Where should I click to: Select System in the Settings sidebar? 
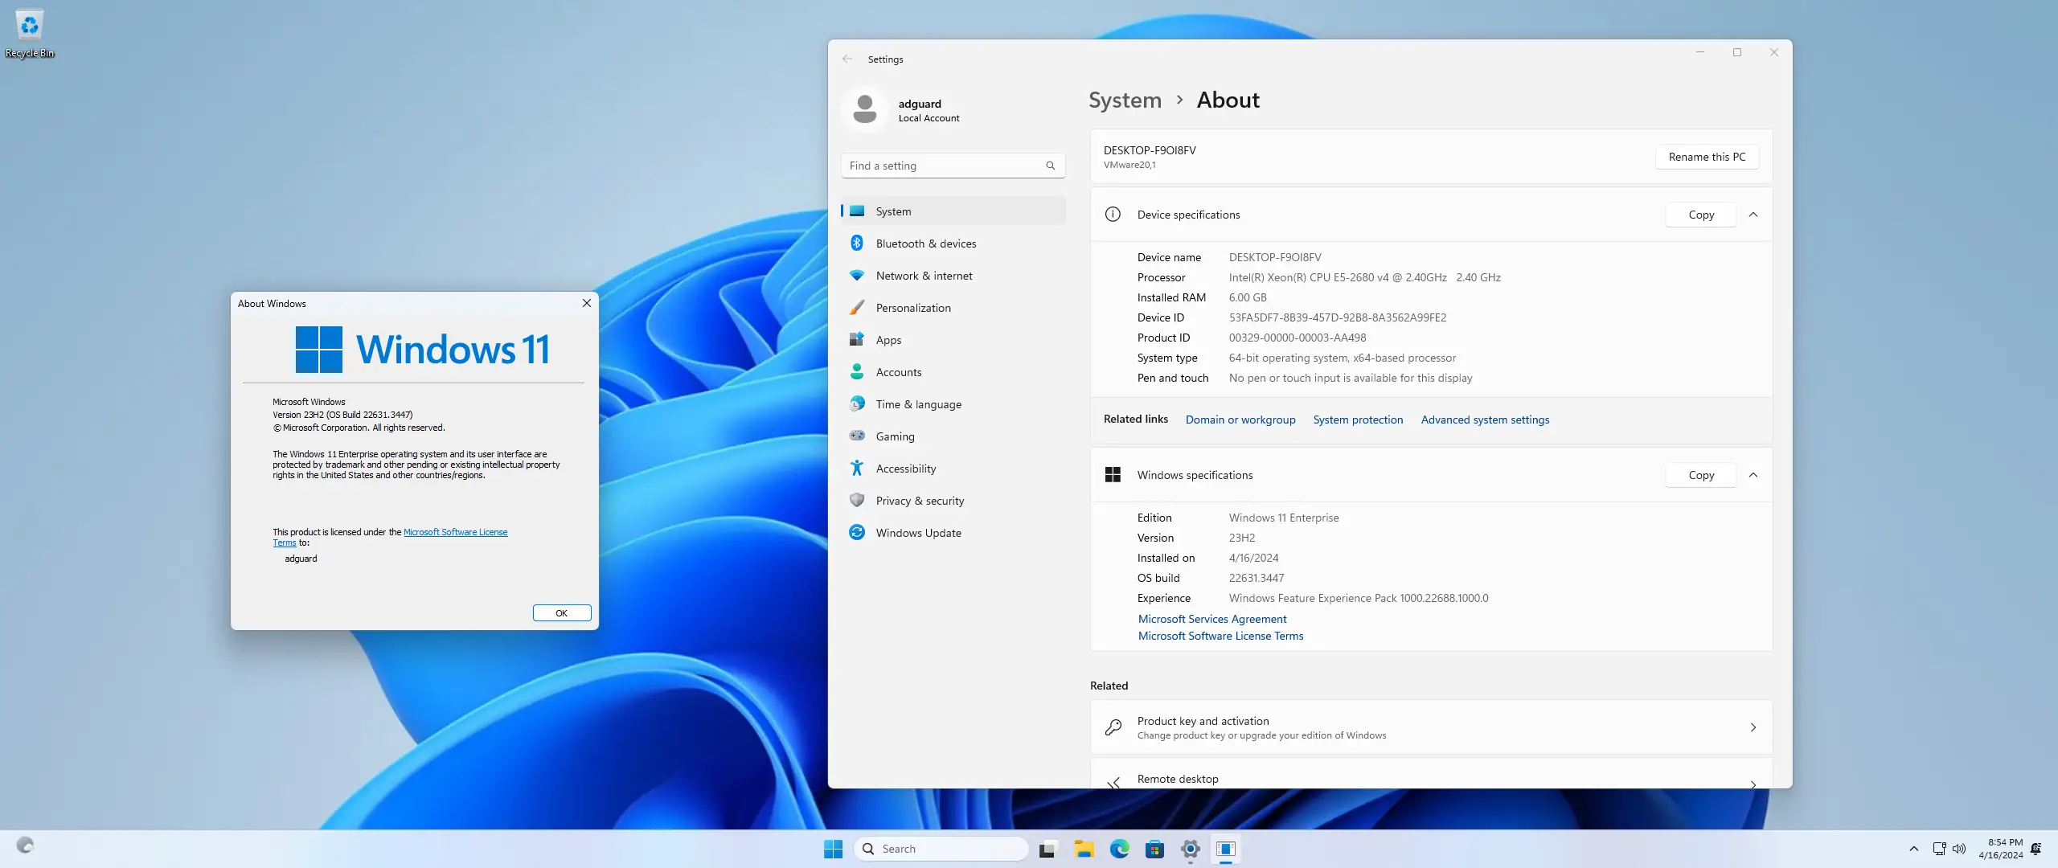click(894, 211)
